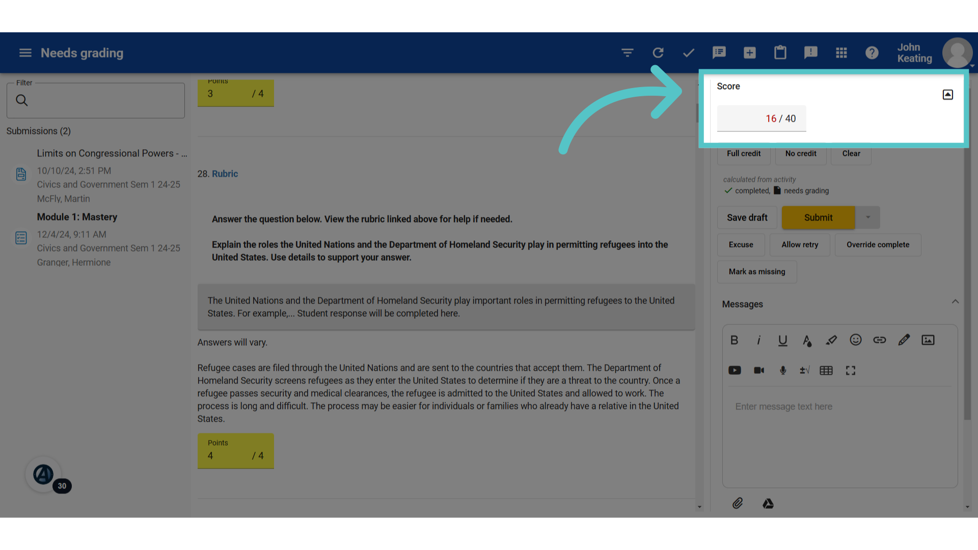Screen dimensions: 978x550
Task: Attach from Google Drive icon
Action: tap(768, 504)
